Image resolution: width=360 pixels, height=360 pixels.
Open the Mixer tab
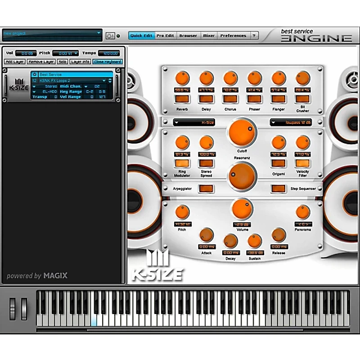click(x=208, y=36)
